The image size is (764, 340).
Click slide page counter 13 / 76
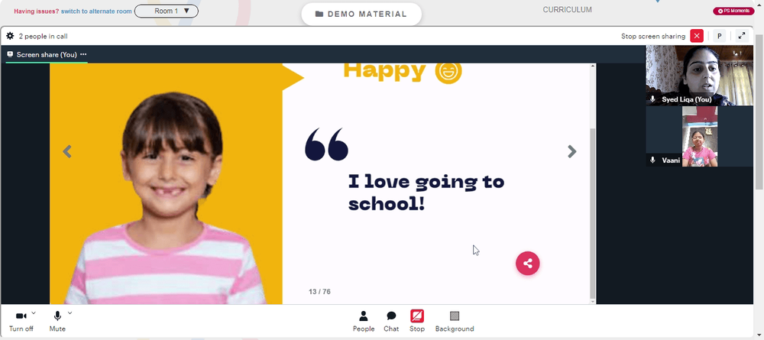click(319, 292)
